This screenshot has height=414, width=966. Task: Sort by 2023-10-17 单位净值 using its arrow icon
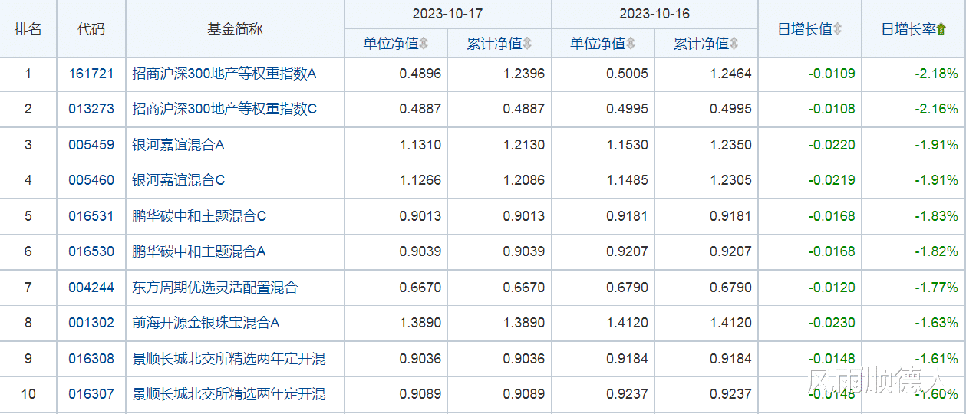pos(424,44)
